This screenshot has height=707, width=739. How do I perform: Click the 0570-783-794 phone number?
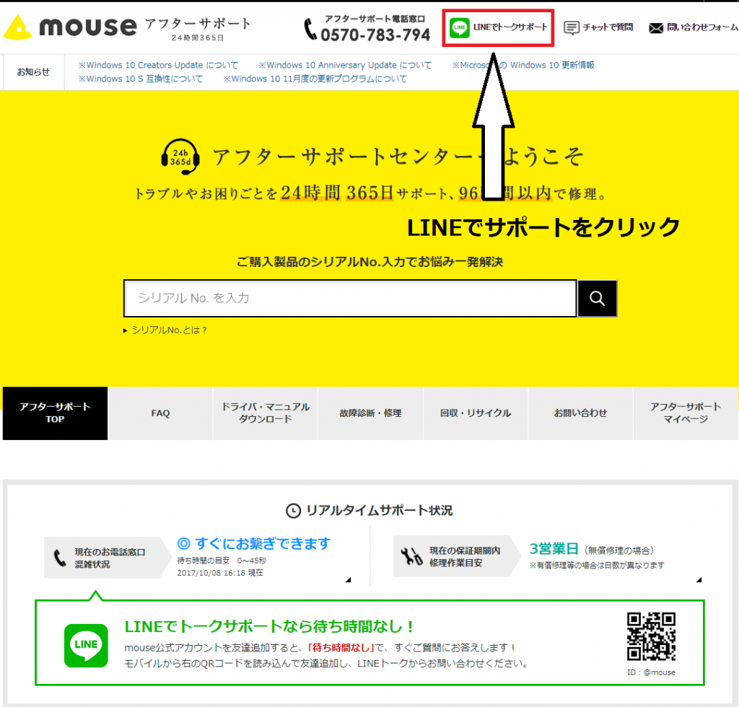click(x=375, y=35)
